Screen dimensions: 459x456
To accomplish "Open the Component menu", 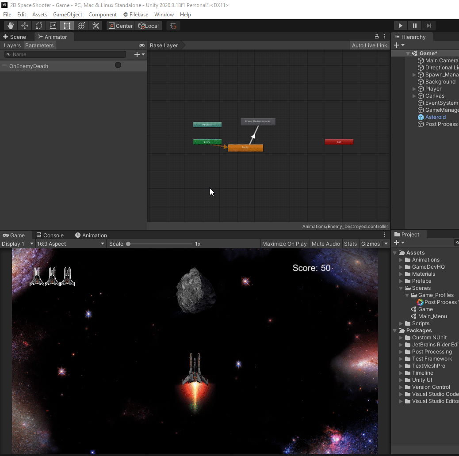I will coord(103,14).
